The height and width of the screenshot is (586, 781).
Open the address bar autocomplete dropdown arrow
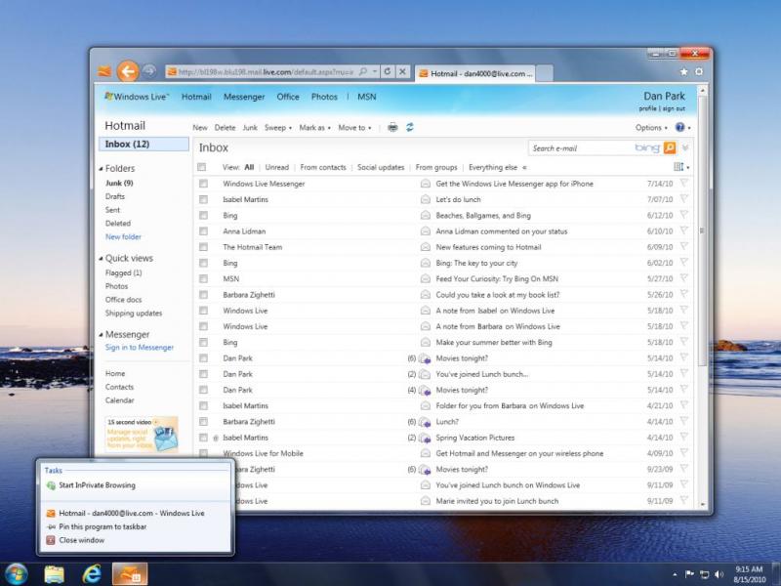375,71
